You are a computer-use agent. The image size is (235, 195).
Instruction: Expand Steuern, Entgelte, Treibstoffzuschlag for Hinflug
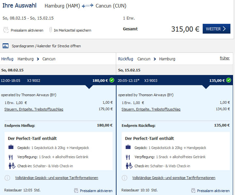click(34, 109)
